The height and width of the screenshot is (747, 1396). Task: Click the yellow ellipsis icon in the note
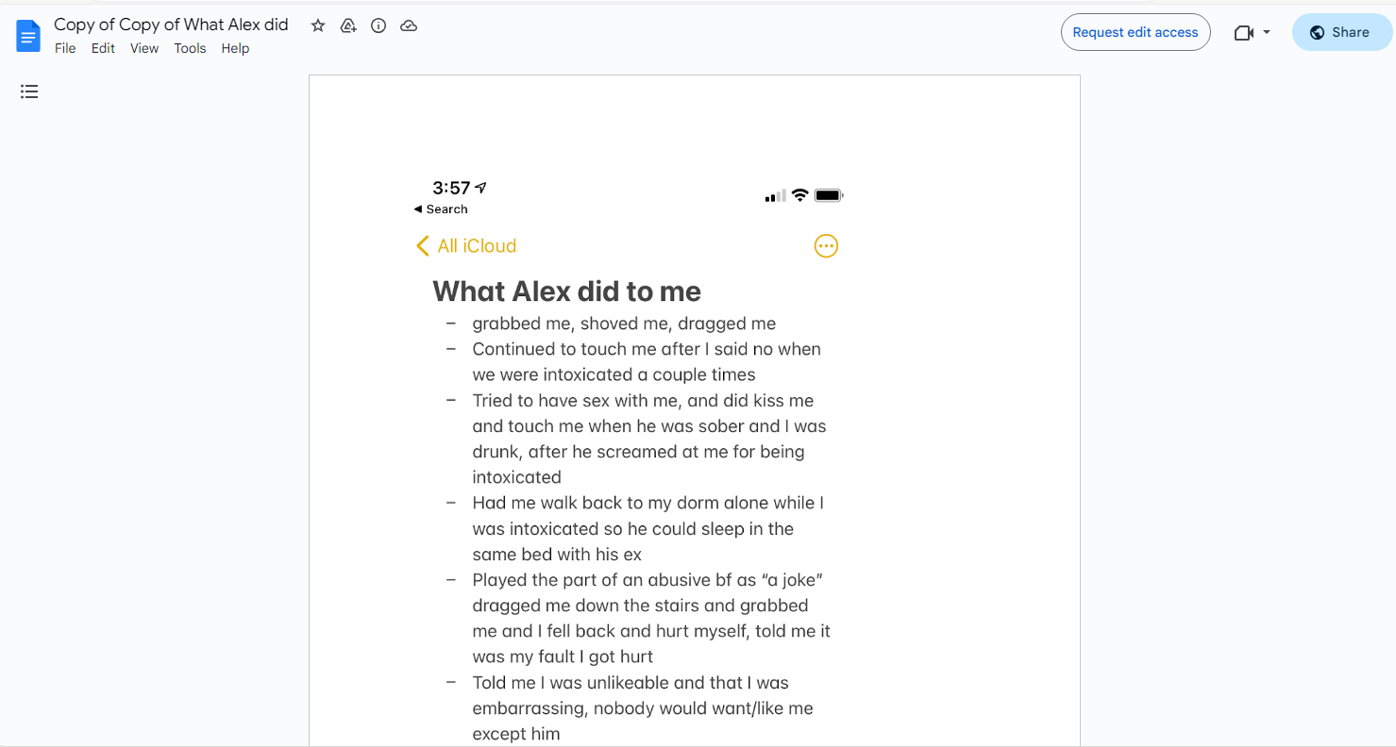[x=826, y=246]
